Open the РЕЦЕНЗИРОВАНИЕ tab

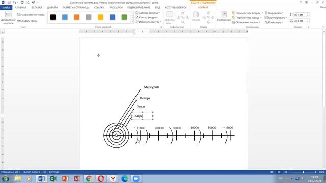coord(139,8)
